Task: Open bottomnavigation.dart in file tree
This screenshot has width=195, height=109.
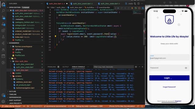Action: (25, 88)
